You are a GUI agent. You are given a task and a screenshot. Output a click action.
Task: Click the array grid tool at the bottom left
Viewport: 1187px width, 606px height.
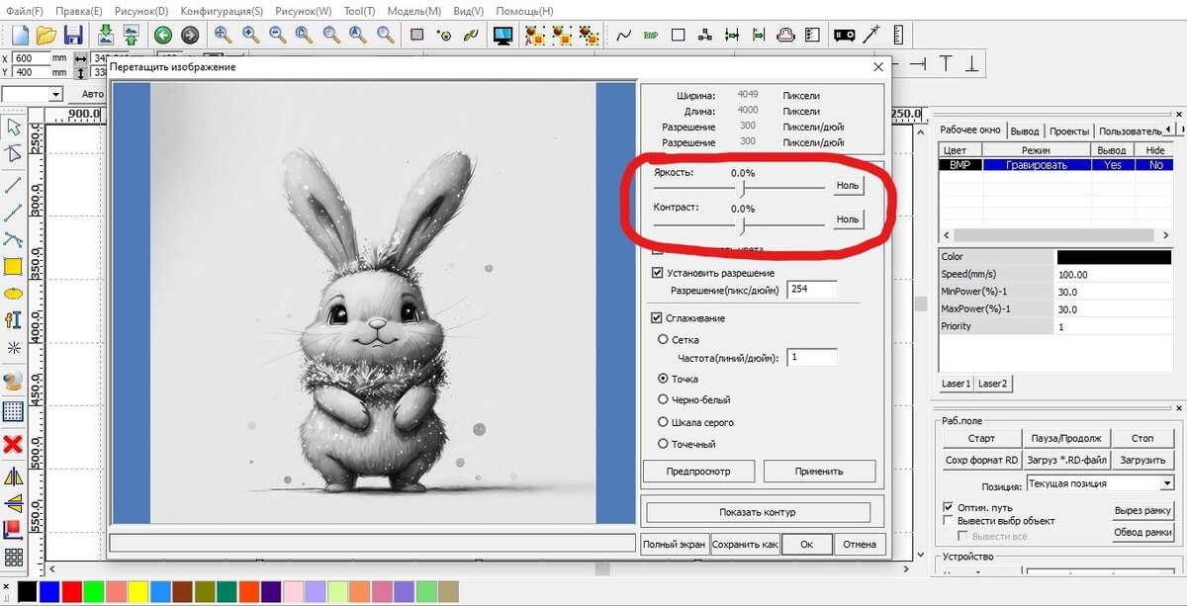click(13, 558)
